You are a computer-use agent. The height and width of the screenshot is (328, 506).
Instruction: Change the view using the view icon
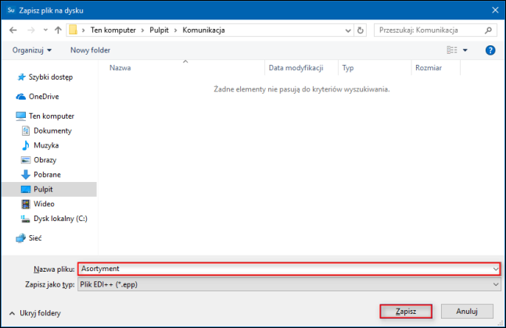coord(452,50)
